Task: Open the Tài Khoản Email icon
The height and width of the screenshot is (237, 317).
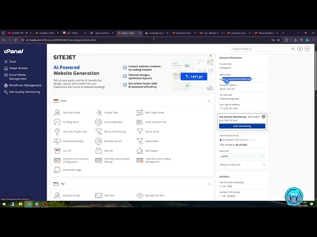Action: pyautogui.click(x=57, y=113)
